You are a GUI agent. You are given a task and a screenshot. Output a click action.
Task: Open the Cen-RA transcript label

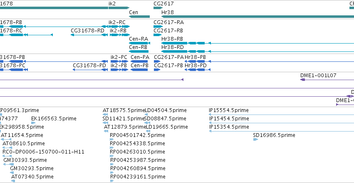pos(139,39)
